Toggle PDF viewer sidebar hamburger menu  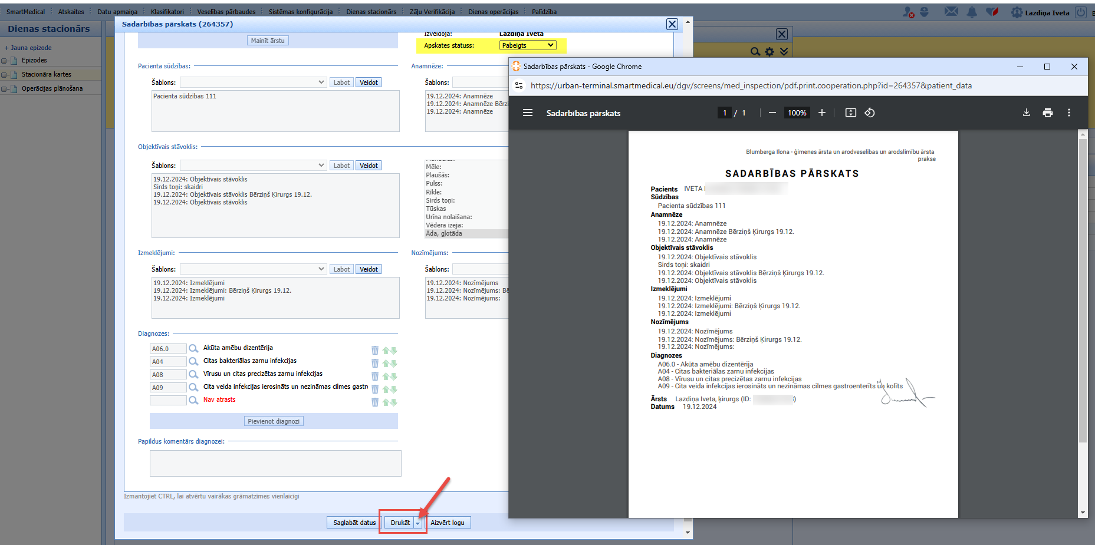coord(528,113)
